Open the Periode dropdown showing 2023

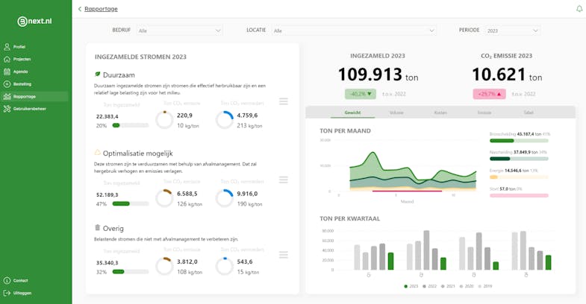pyautogui.click(x=512, y=31)
